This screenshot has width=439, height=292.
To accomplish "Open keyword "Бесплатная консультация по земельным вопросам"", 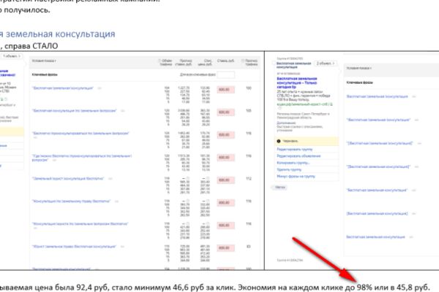I will pos(74,111).
